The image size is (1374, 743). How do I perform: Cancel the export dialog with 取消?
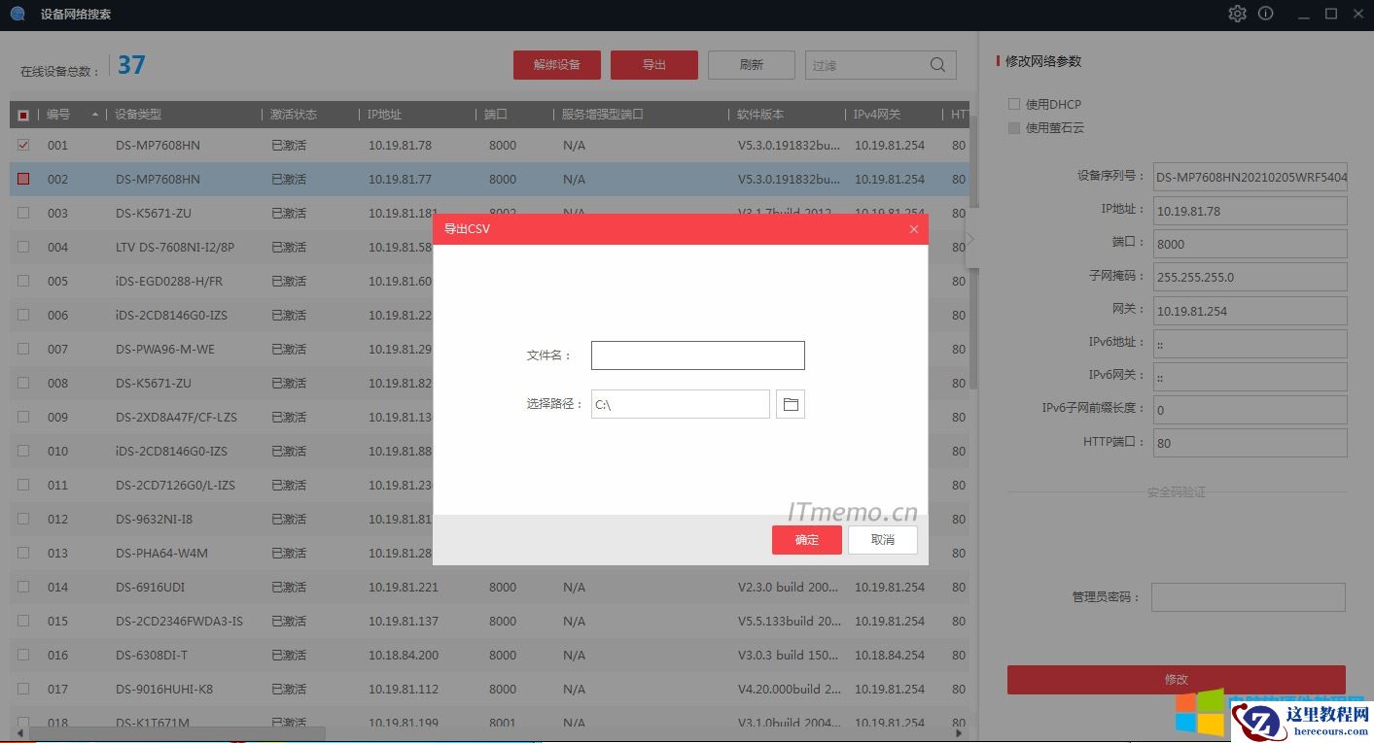[x=883, y=540]
